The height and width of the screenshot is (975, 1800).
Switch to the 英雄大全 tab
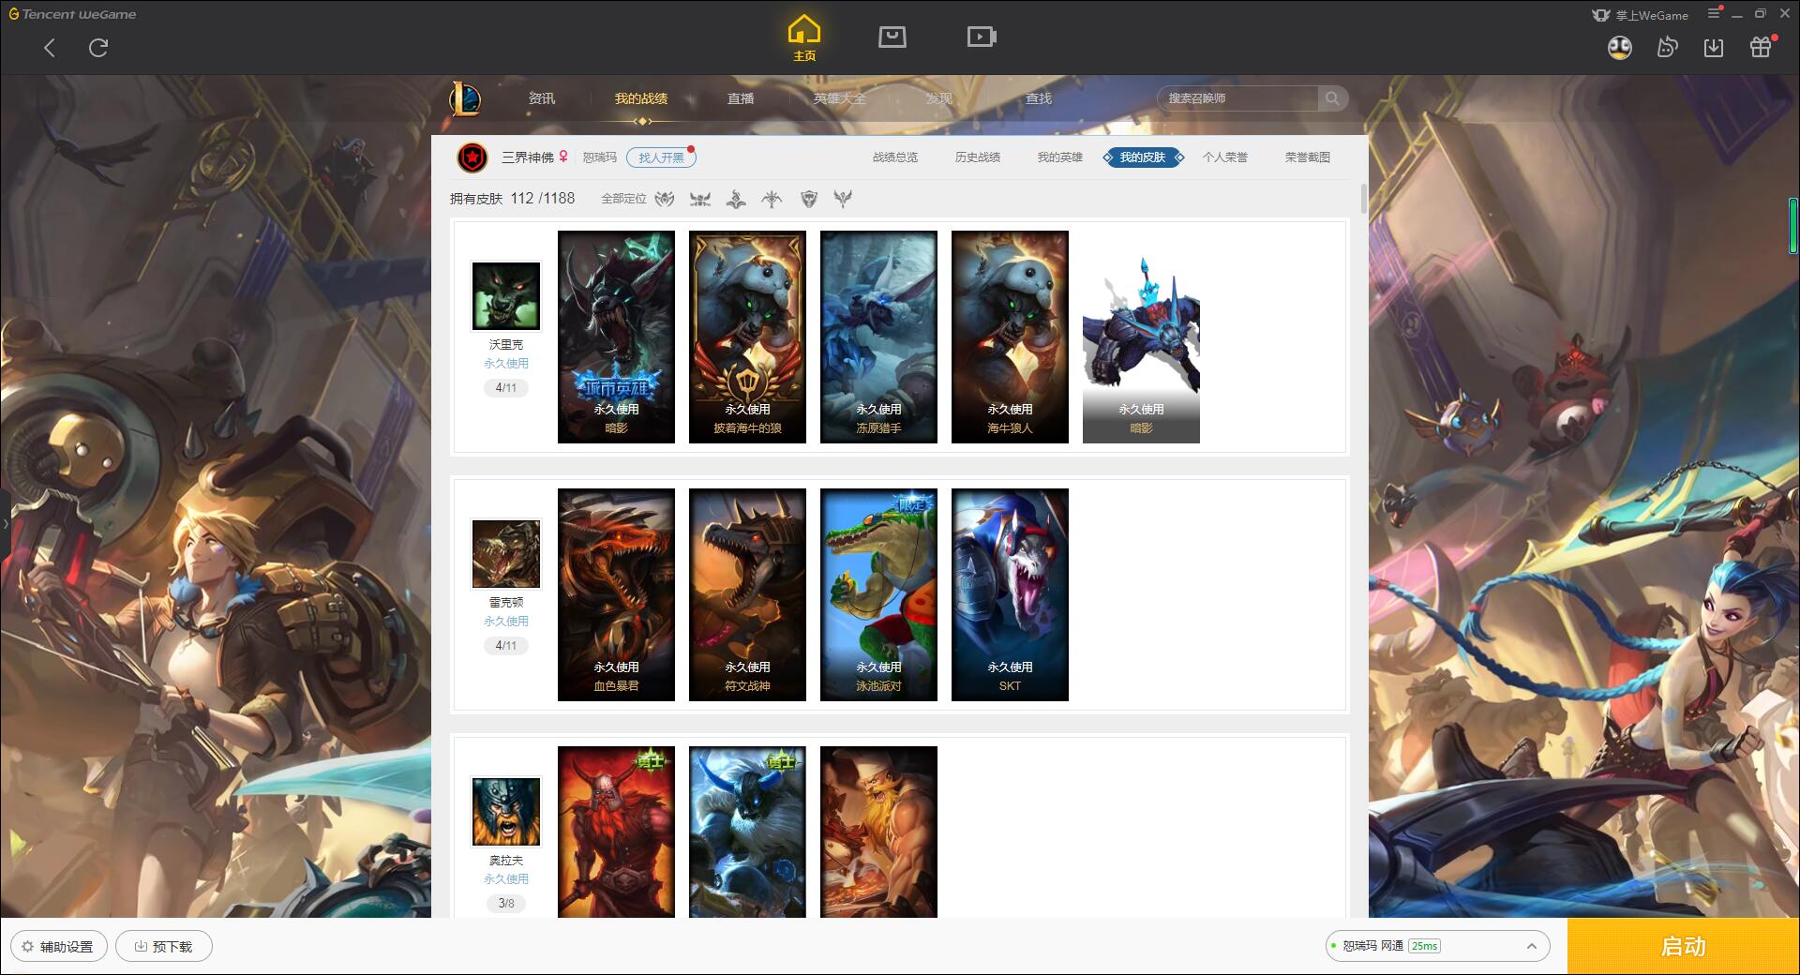(840, 98)
